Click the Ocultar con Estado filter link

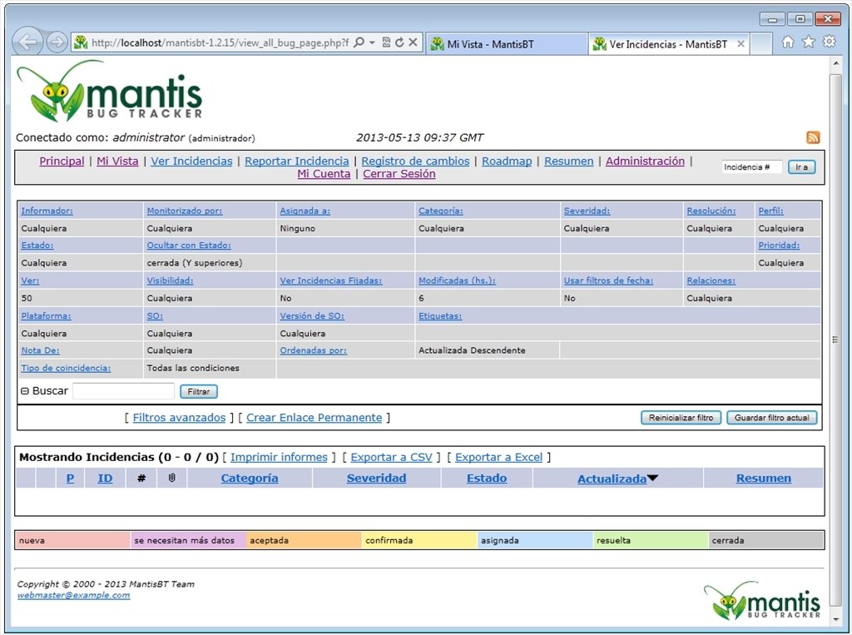[189, 246]
